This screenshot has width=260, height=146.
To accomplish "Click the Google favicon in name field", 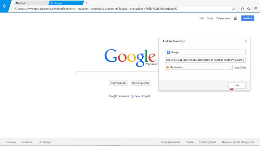I will [x=168, y=52].
